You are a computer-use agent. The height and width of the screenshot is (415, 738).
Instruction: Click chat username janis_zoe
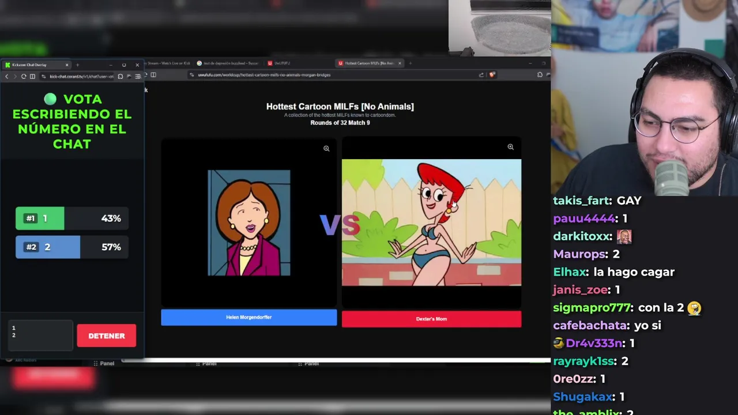[x=581, y=290]
